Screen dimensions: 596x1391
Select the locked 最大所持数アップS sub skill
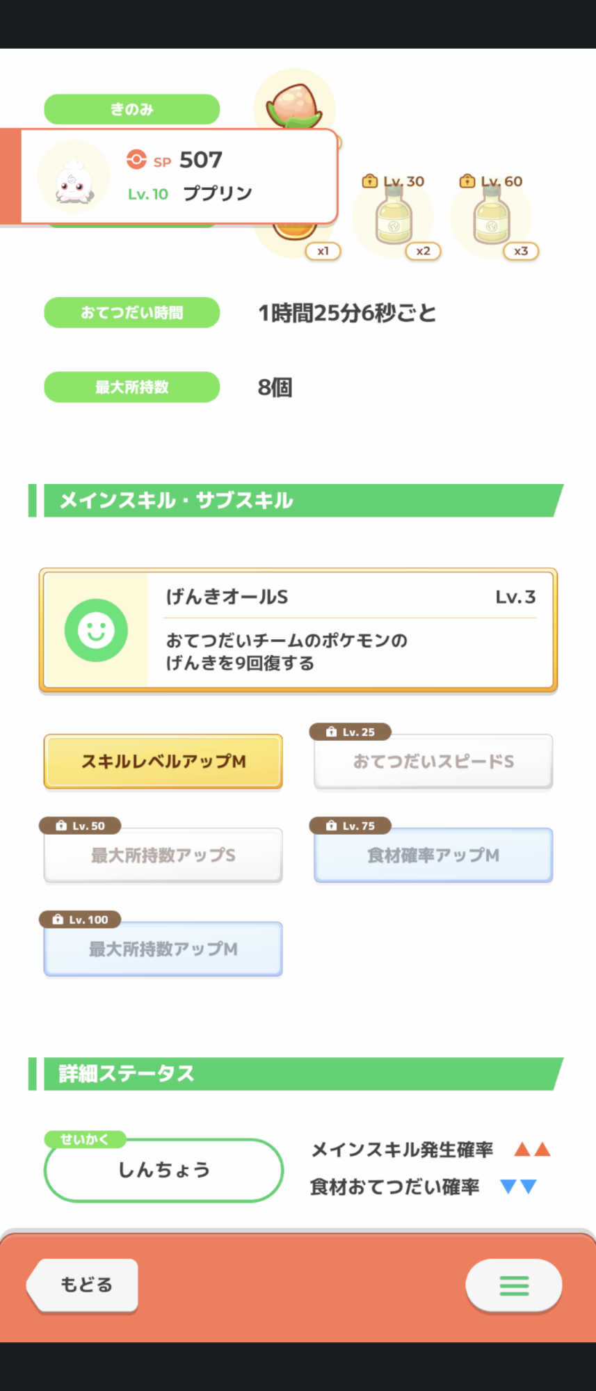[x=163, y=855]
